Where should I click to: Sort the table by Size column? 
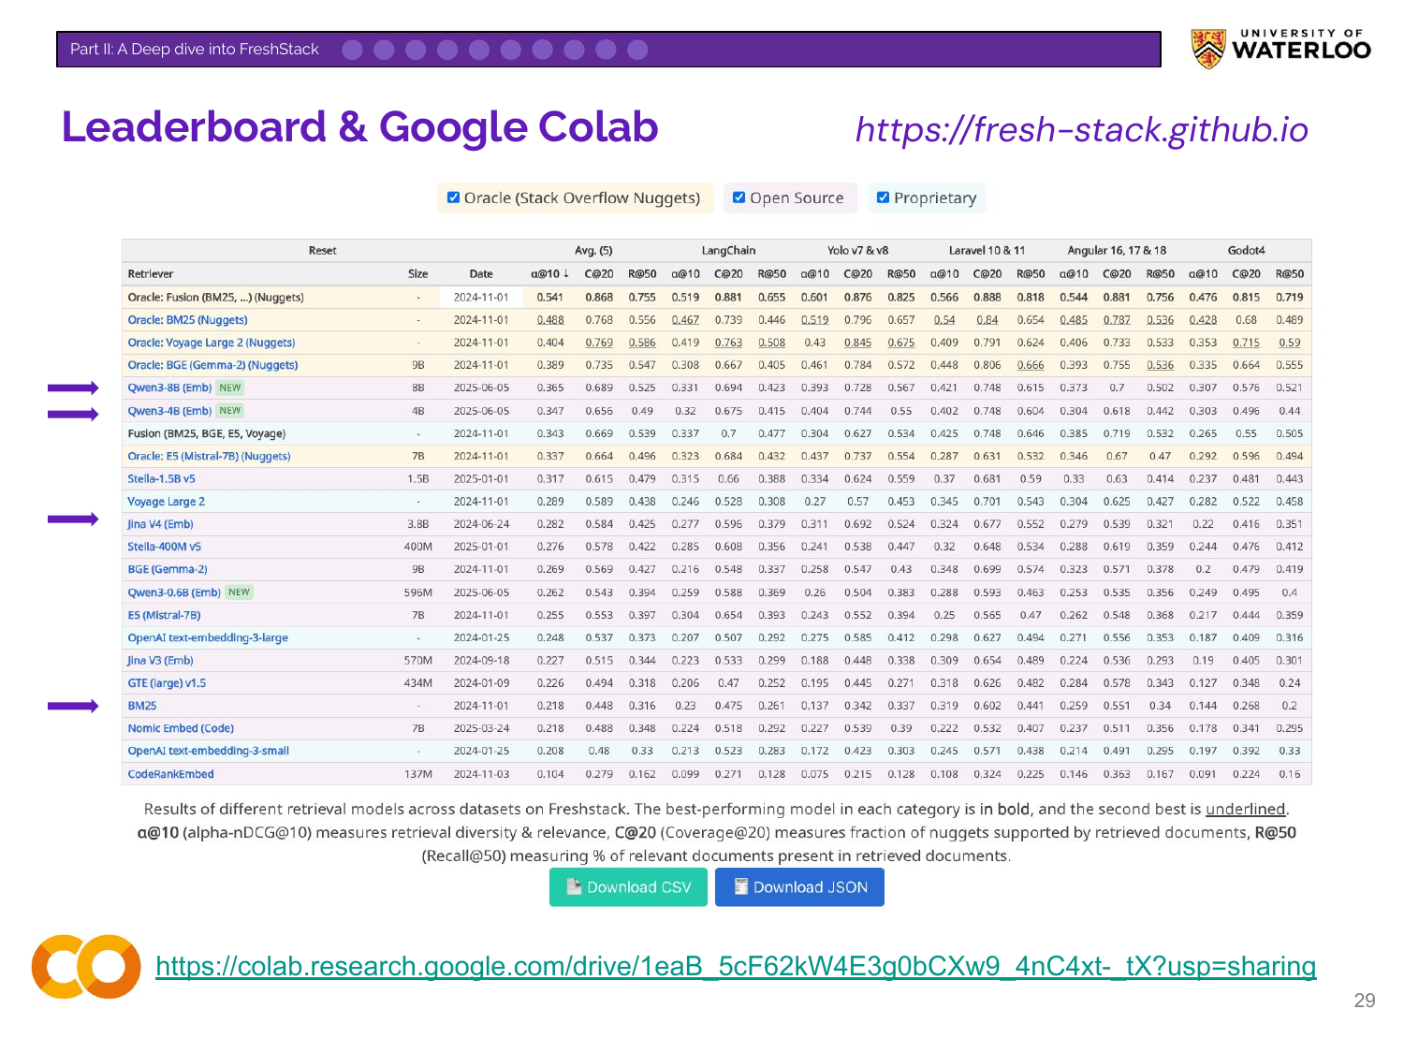pyautogui.click(x=418, y=274)
